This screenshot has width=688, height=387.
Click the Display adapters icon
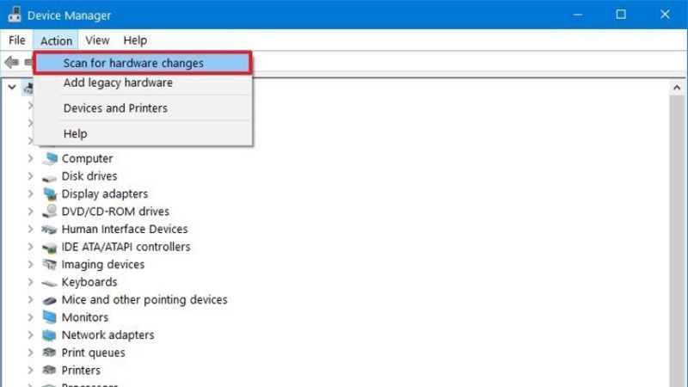pos(51,193)
